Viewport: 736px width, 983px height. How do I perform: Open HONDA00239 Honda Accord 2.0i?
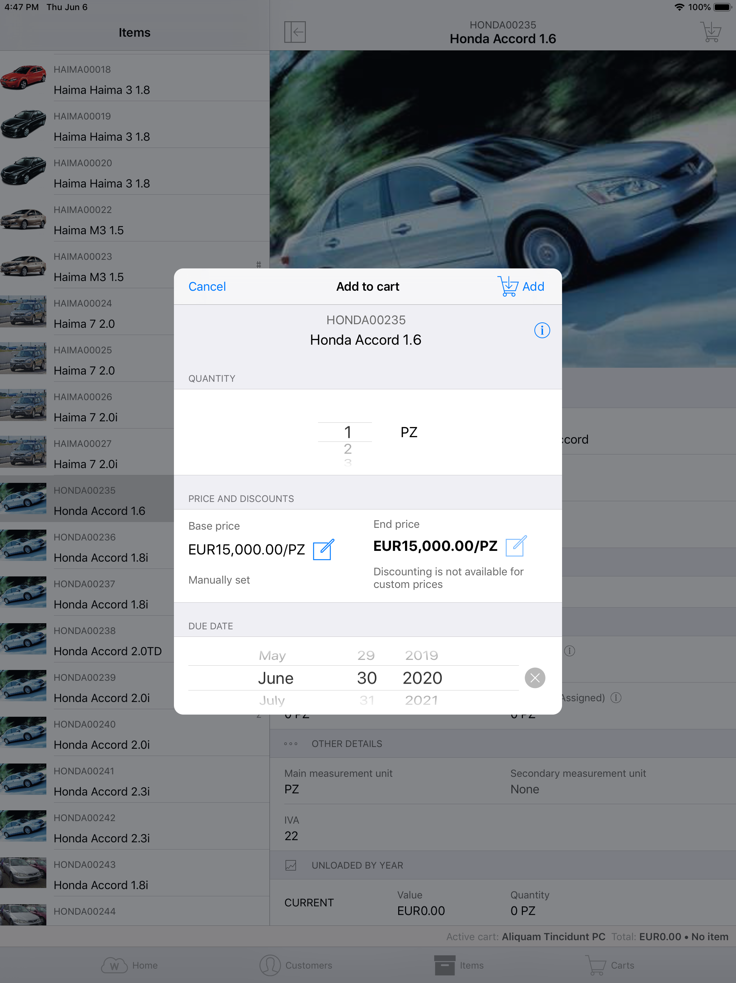click(87, 686)
